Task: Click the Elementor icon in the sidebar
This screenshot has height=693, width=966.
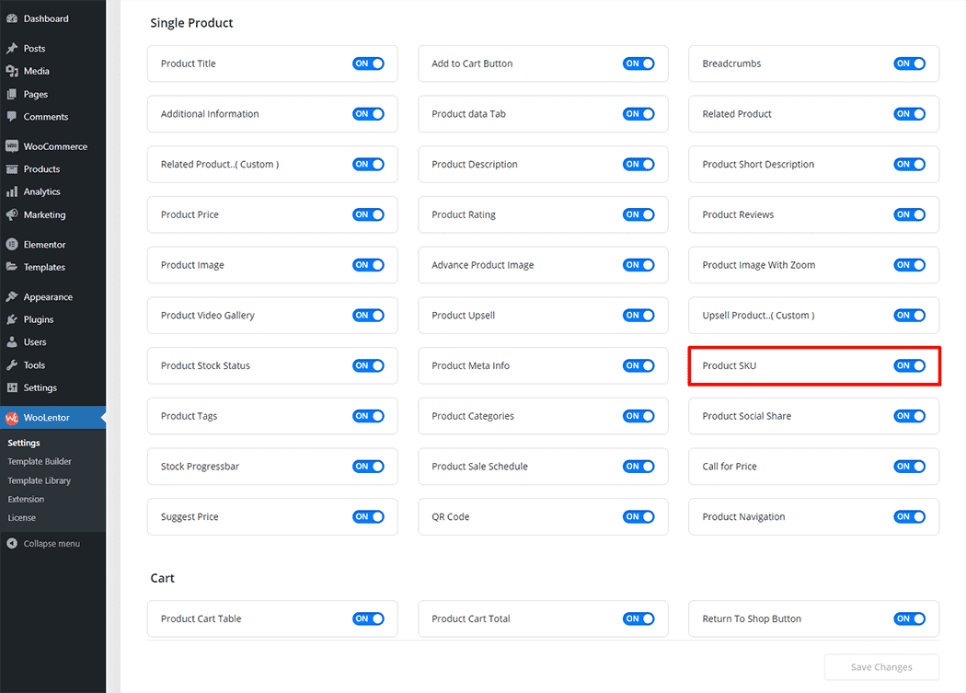Action: pos(12,245)
